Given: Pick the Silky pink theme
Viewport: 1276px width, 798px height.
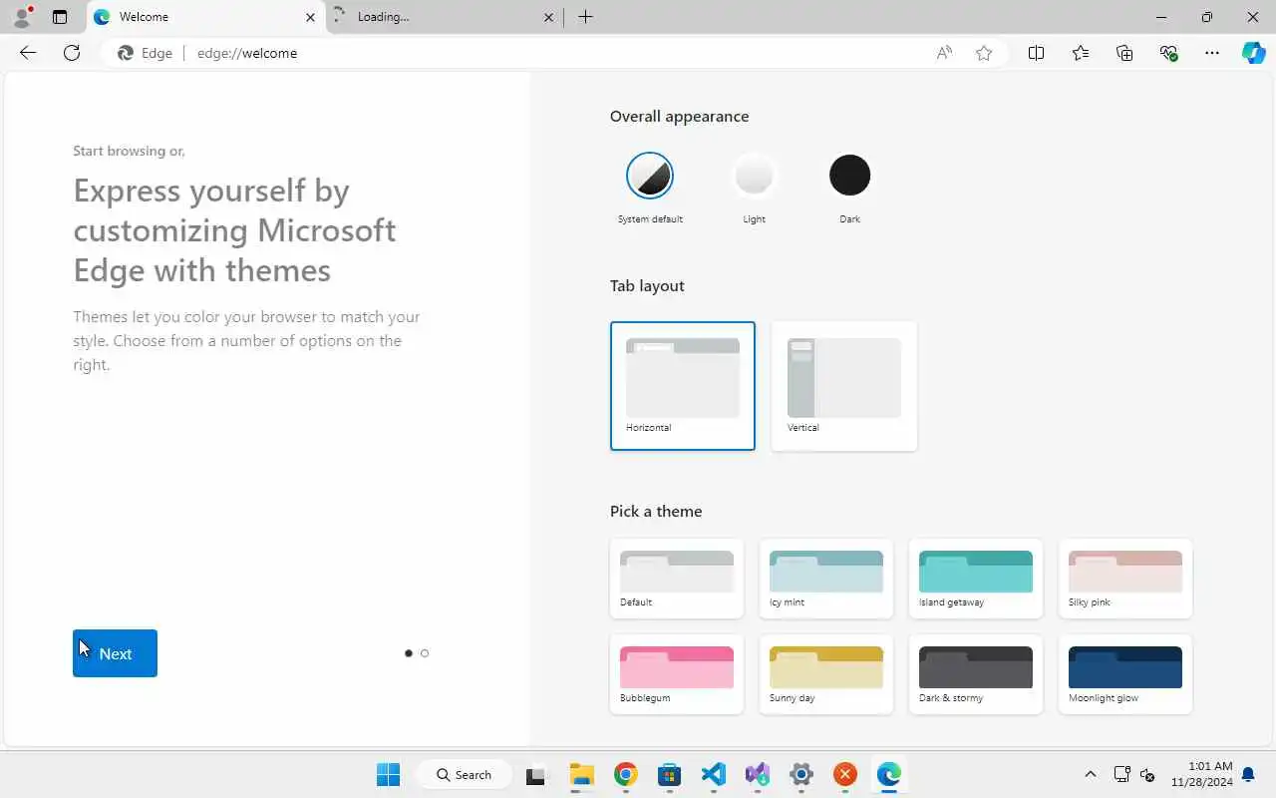Looking at the screenshot, I should 1125,579.
